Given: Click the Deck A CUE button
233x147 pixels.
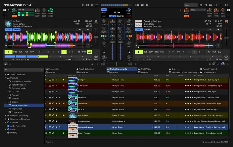Looking at the screenshot, I should tap(15, 52).
